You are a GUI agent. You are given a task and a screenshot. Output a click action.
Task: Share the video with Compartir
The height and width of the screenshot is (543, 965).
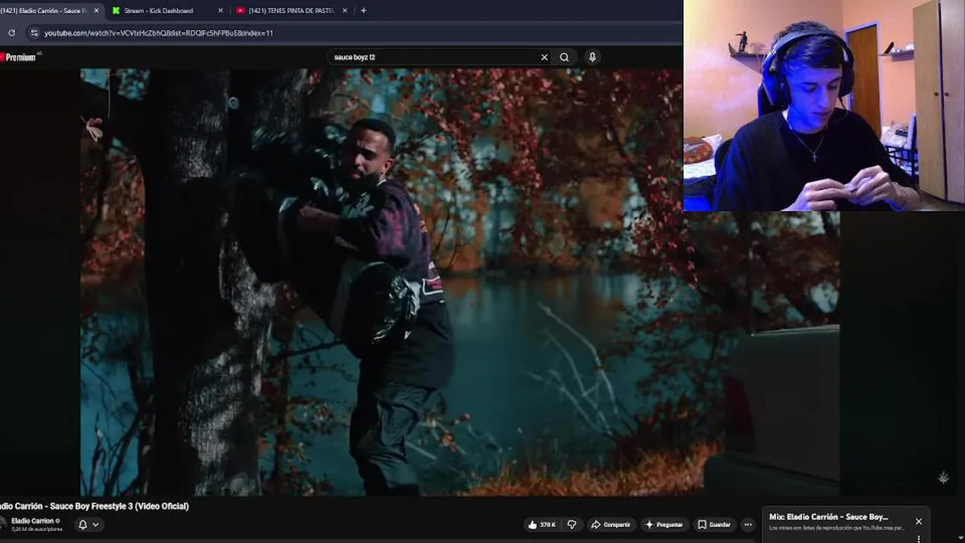point(611,524)
